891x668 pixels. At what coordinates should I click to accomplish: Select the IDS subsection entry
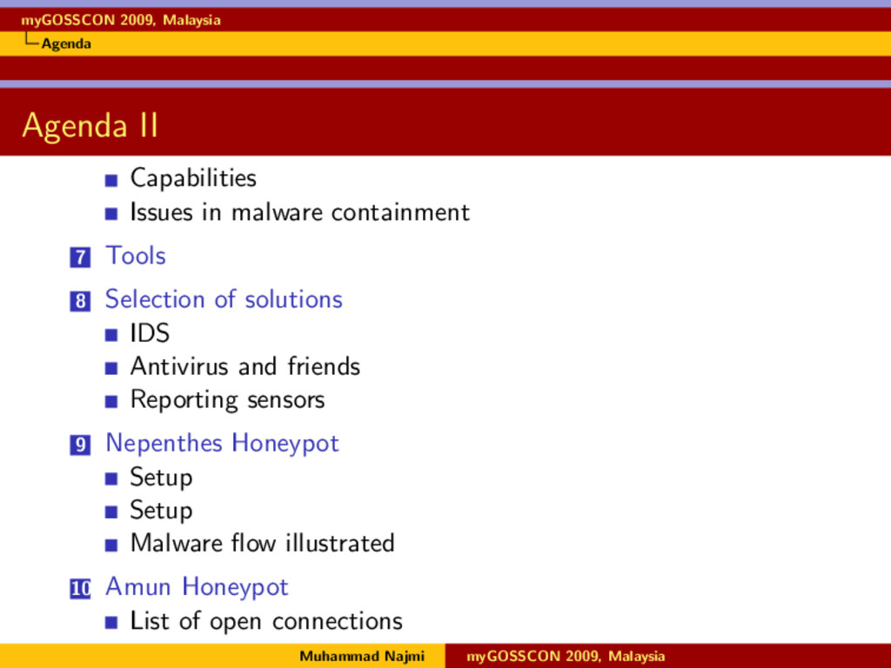point(150,333)
